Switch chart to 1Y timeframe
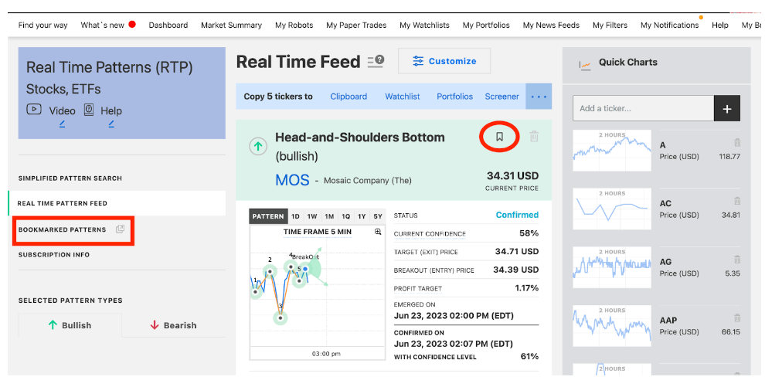Image resolution: width=765 pixels, height=387 pixels. pos(362,216)
